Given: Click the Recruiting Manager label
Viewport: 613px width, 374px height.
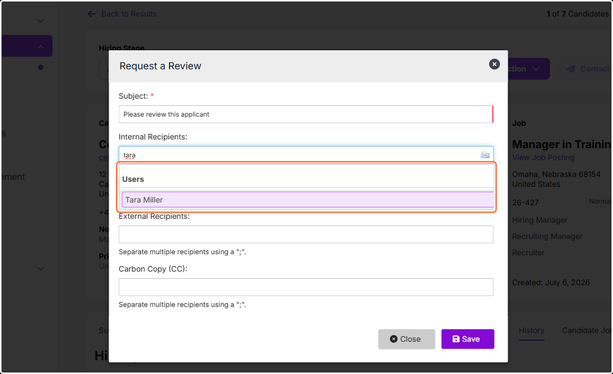Looking at the screenshot, I should point(547,236).
